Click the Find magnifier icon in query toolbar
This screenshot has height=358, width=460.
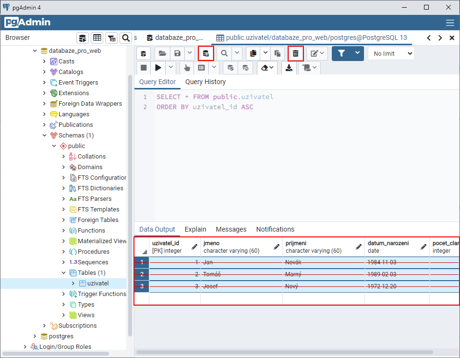224,53
